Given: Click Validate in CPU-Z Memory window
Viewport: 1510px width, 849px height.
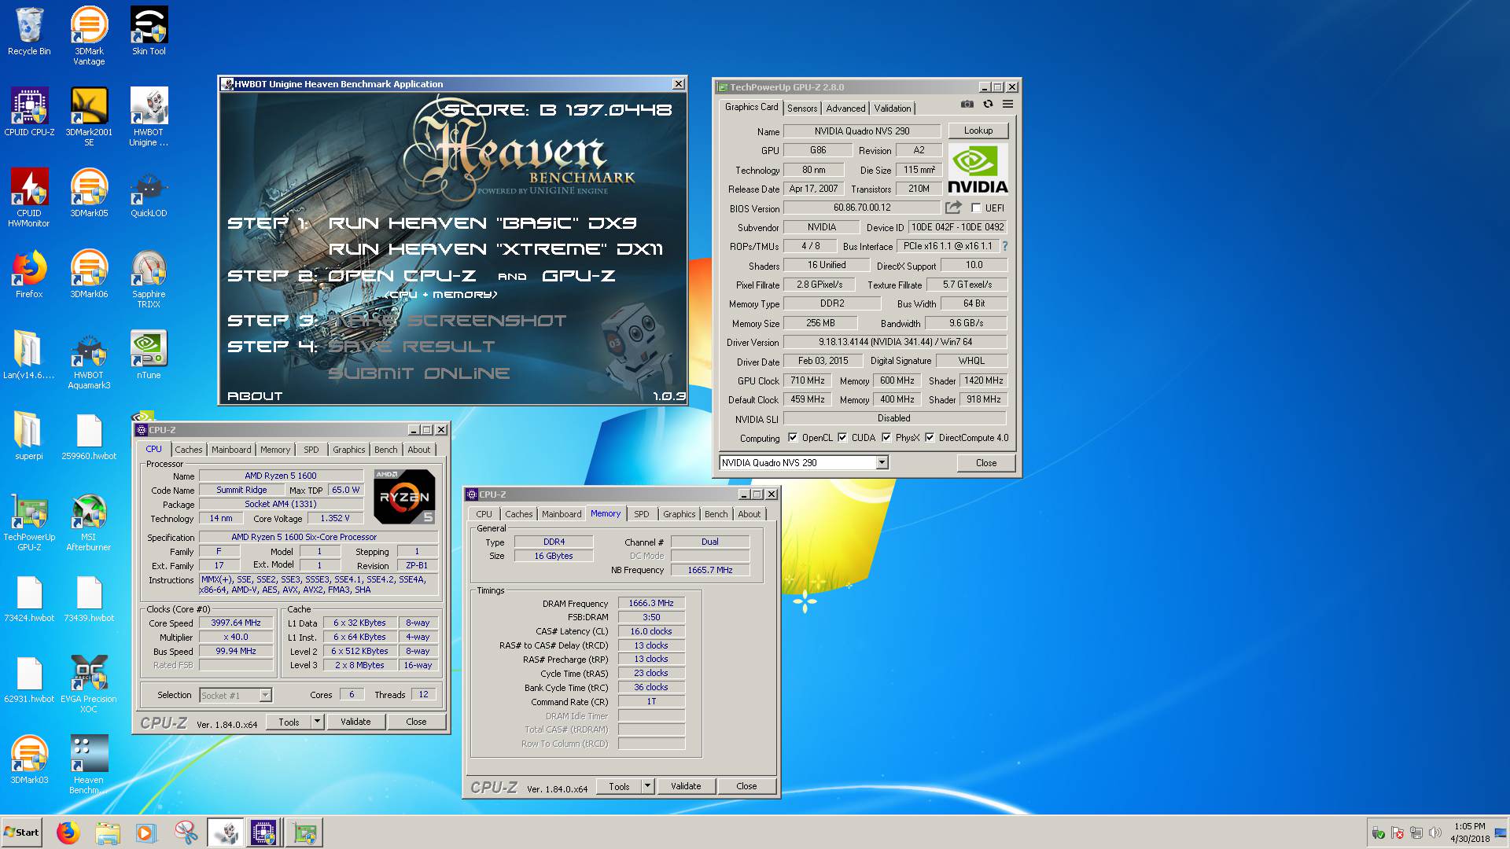Looking at the screenshot, I should pyautogui.click(x=686, y=786).
